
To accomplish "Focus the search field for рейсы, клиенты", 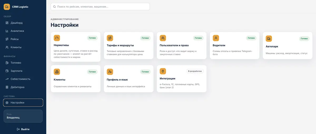I will pos(100,7).
